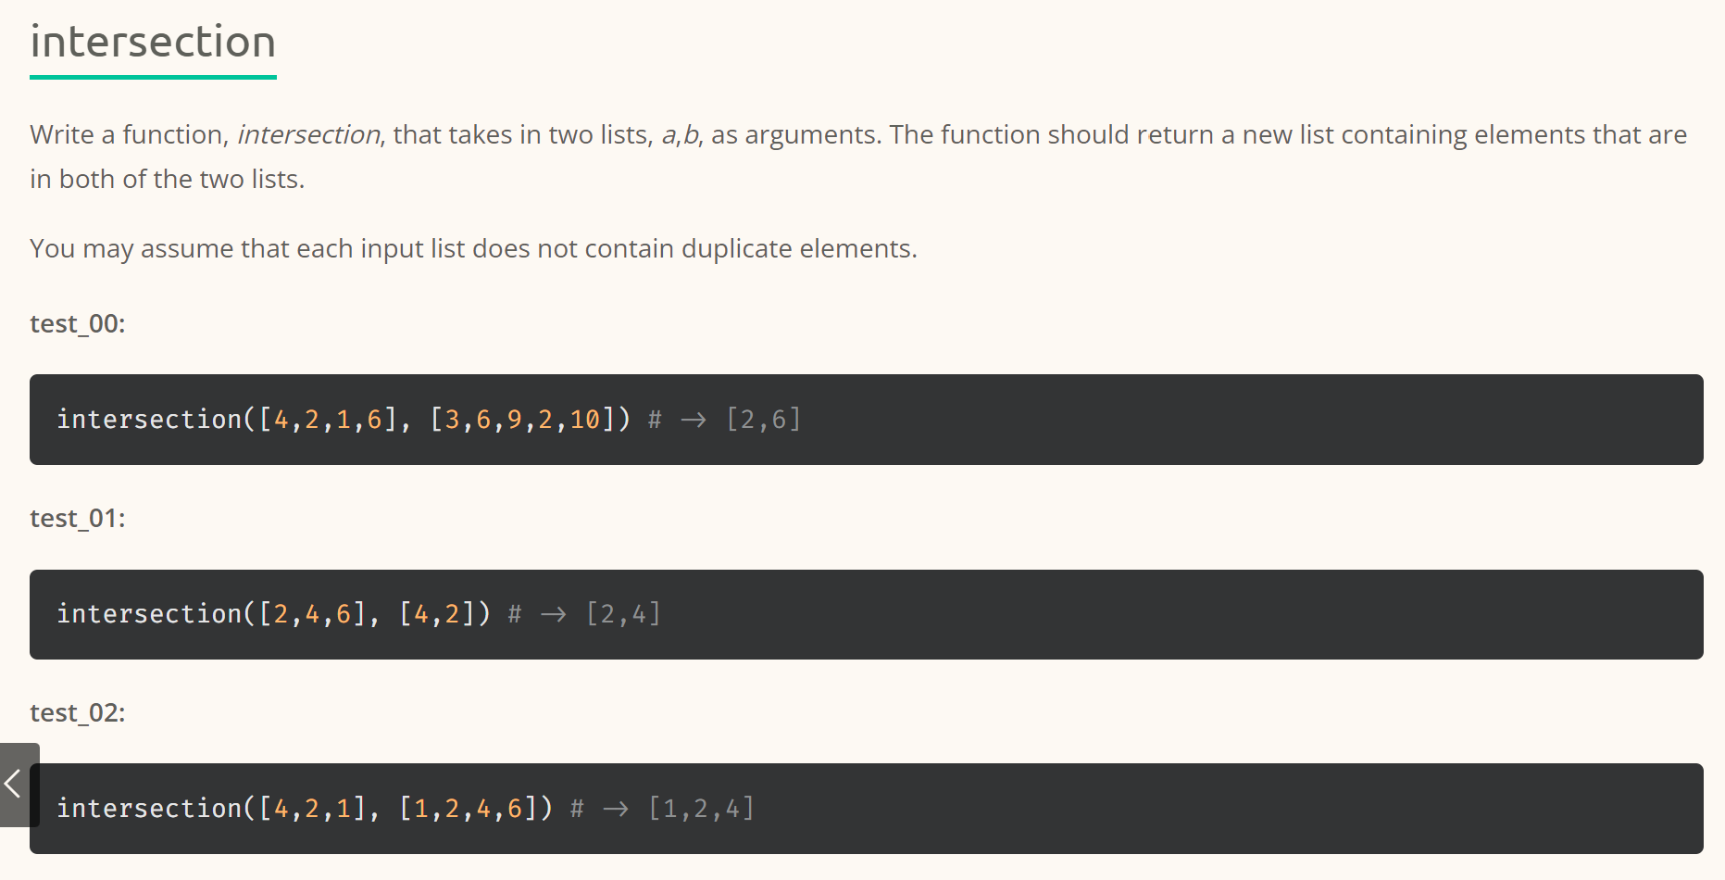Click the arrow symbol in test_00 code
Screen dimensions: 1725x880
click(x=694, y=421)
